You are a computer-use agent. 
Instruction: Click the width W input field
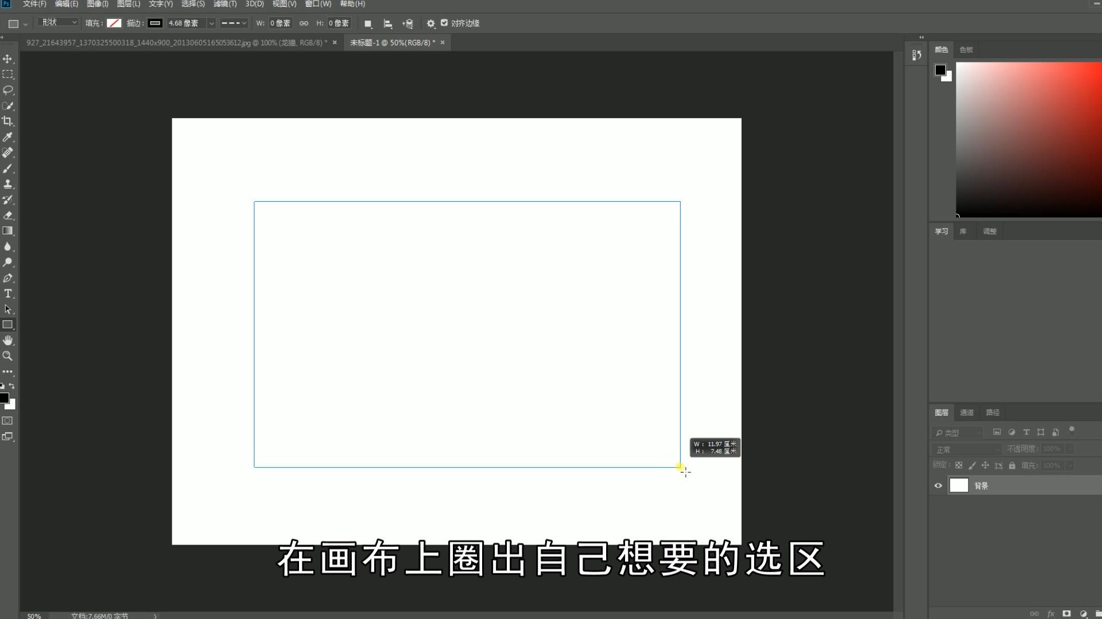[x=281, y=23]
